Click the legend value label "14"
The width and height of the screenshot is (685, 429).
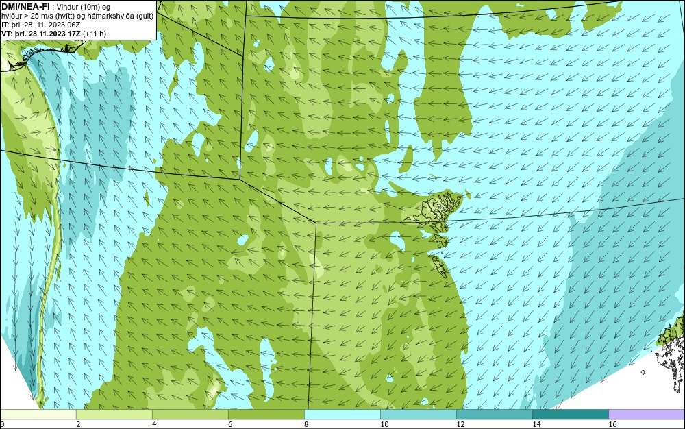point(536,424)
